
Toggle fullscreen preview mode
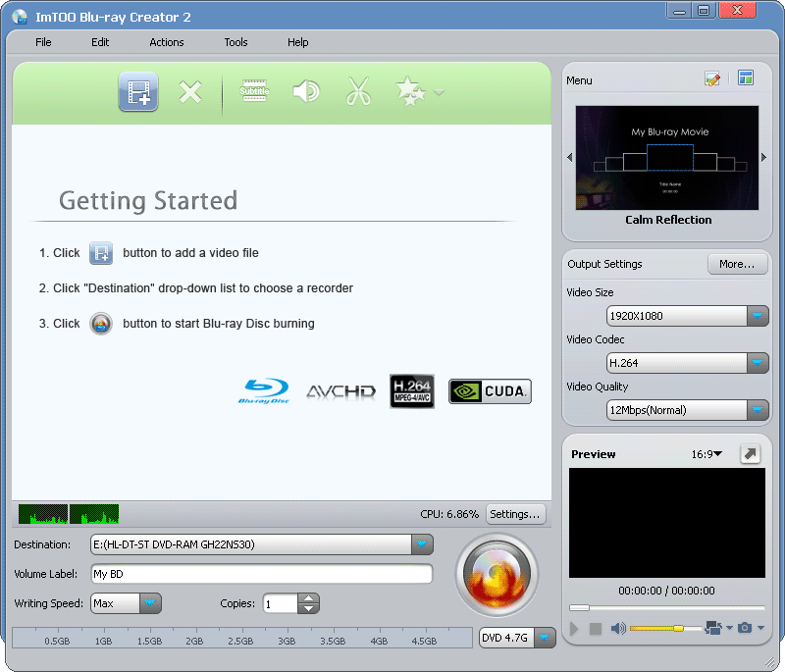coord(751,453)
